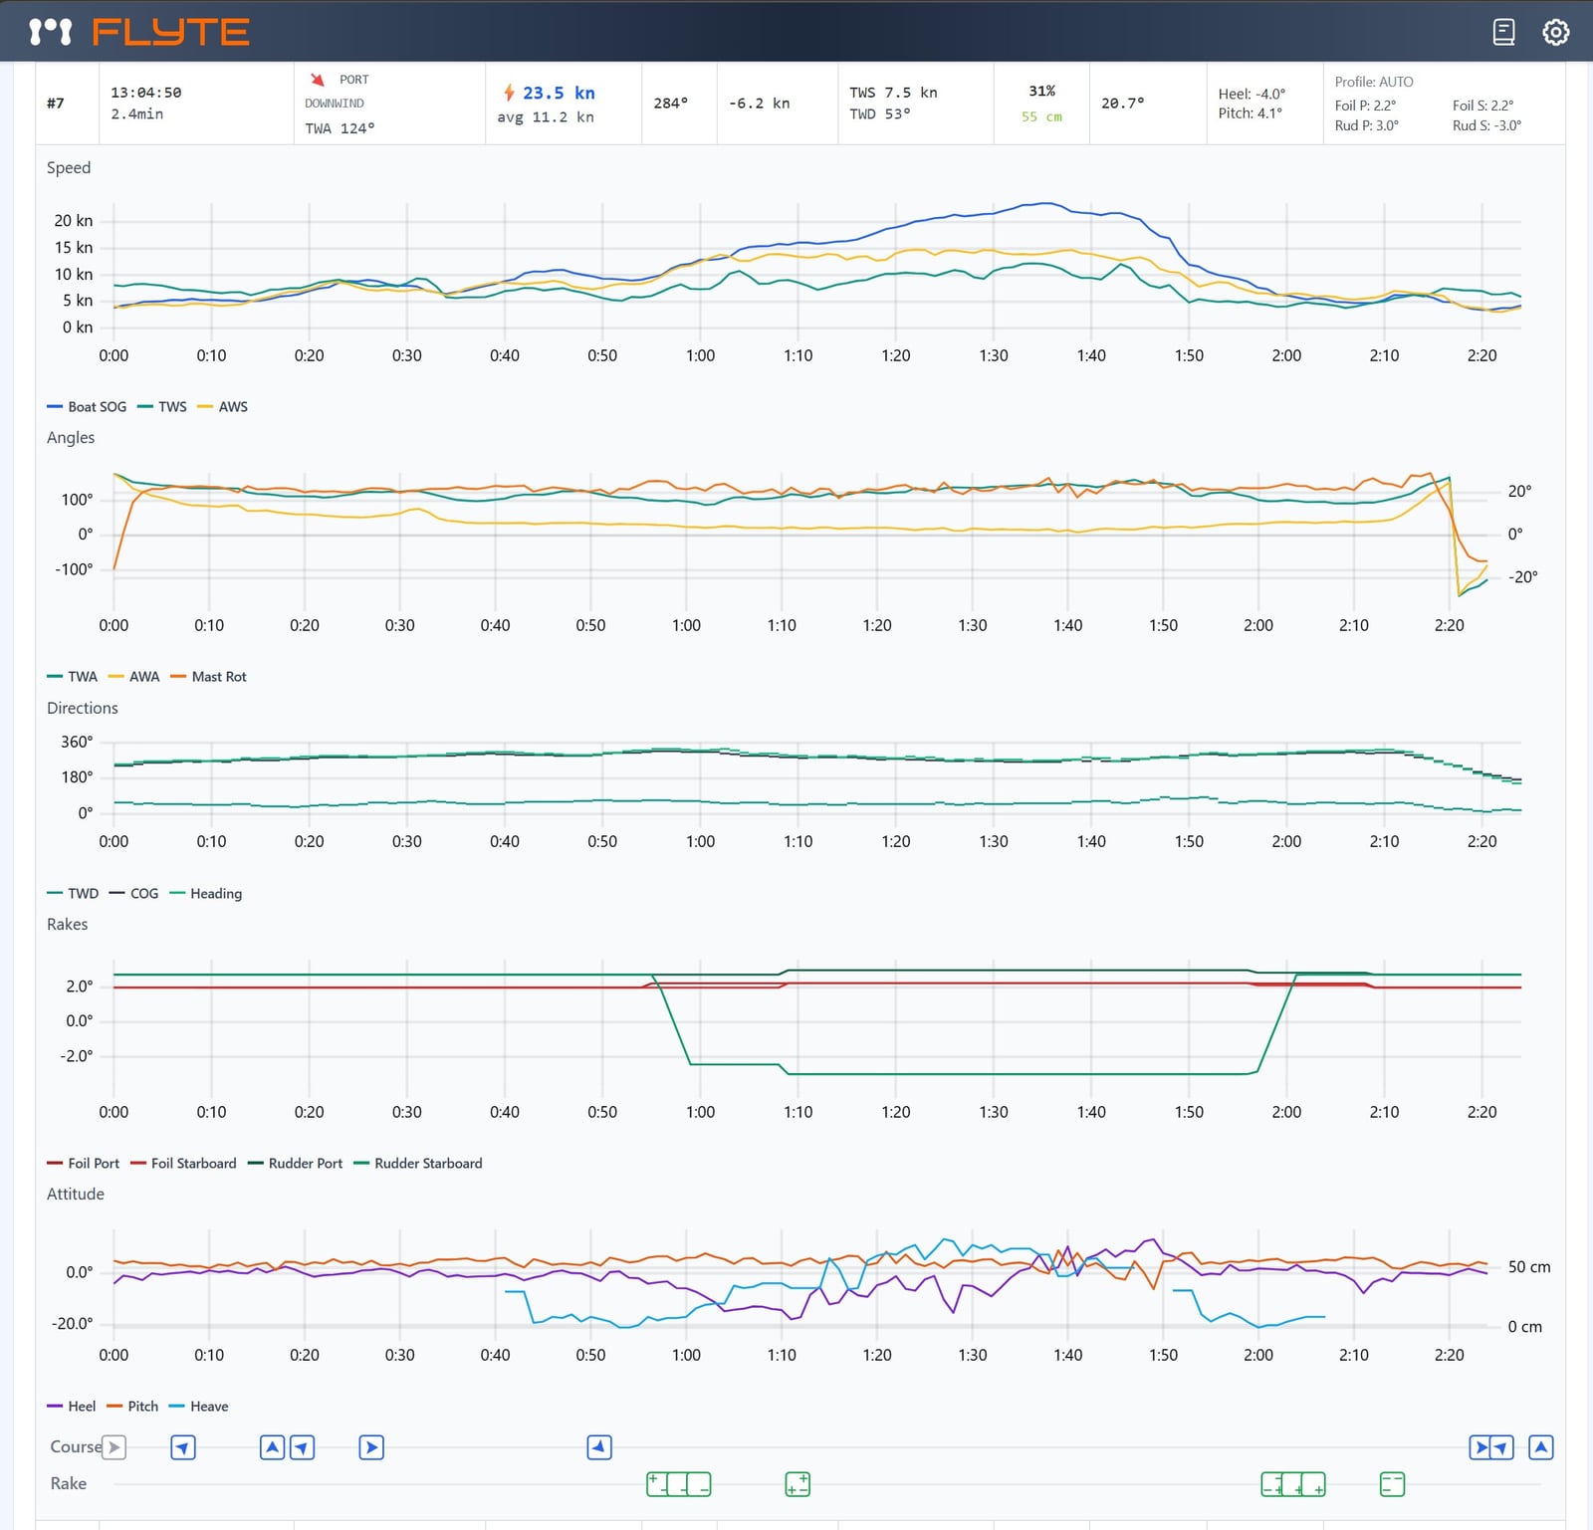Click the lightning bolt top-speed icon
This screenshot has width=1593, height=1530.
[511, 92]
